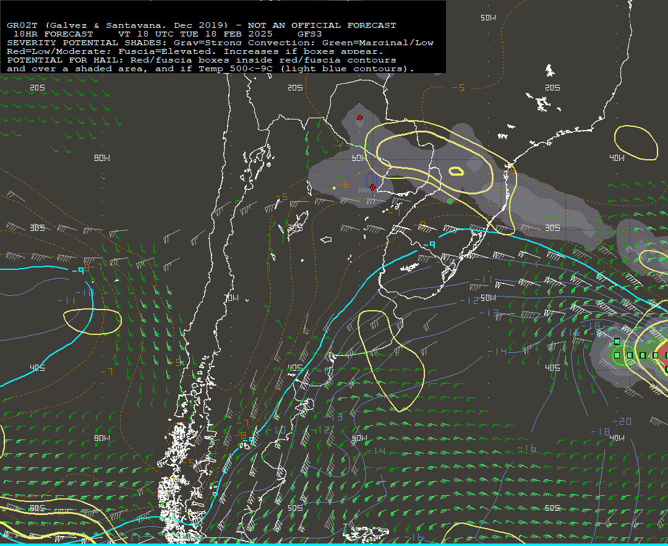Click the '-18' label just below -20
This screenshot has width=668, height=546.
point(600,432)
